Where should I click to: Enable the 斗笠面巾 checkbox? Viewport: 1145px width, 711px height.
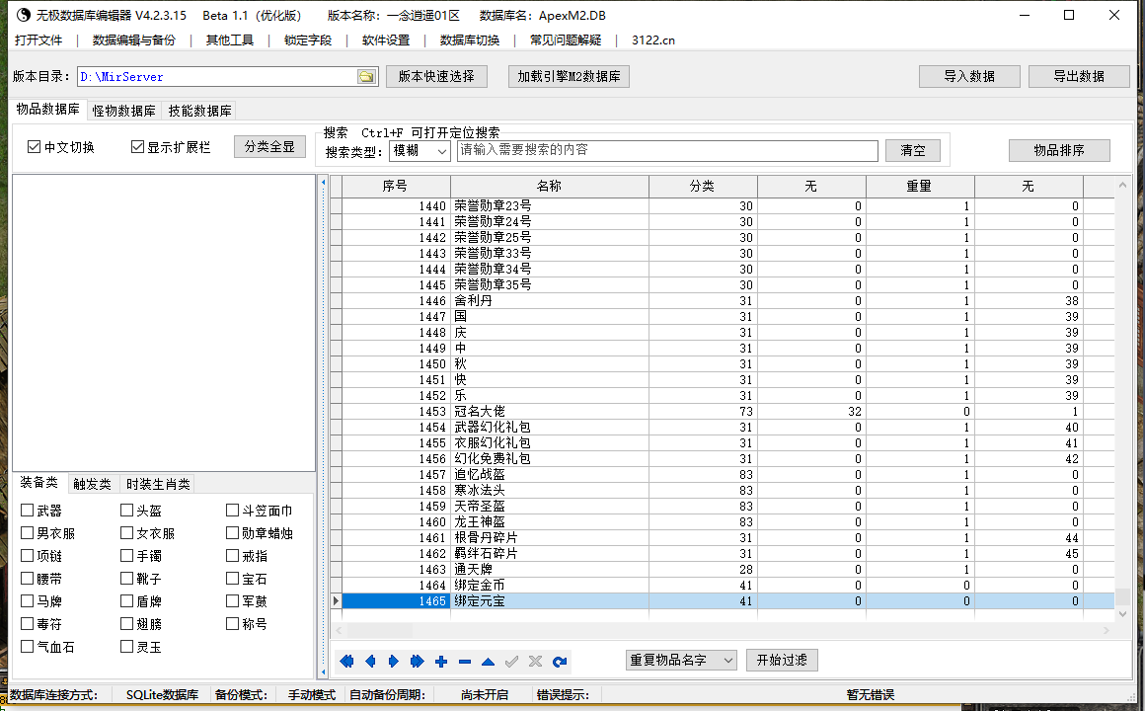click(x=232, y=511)
